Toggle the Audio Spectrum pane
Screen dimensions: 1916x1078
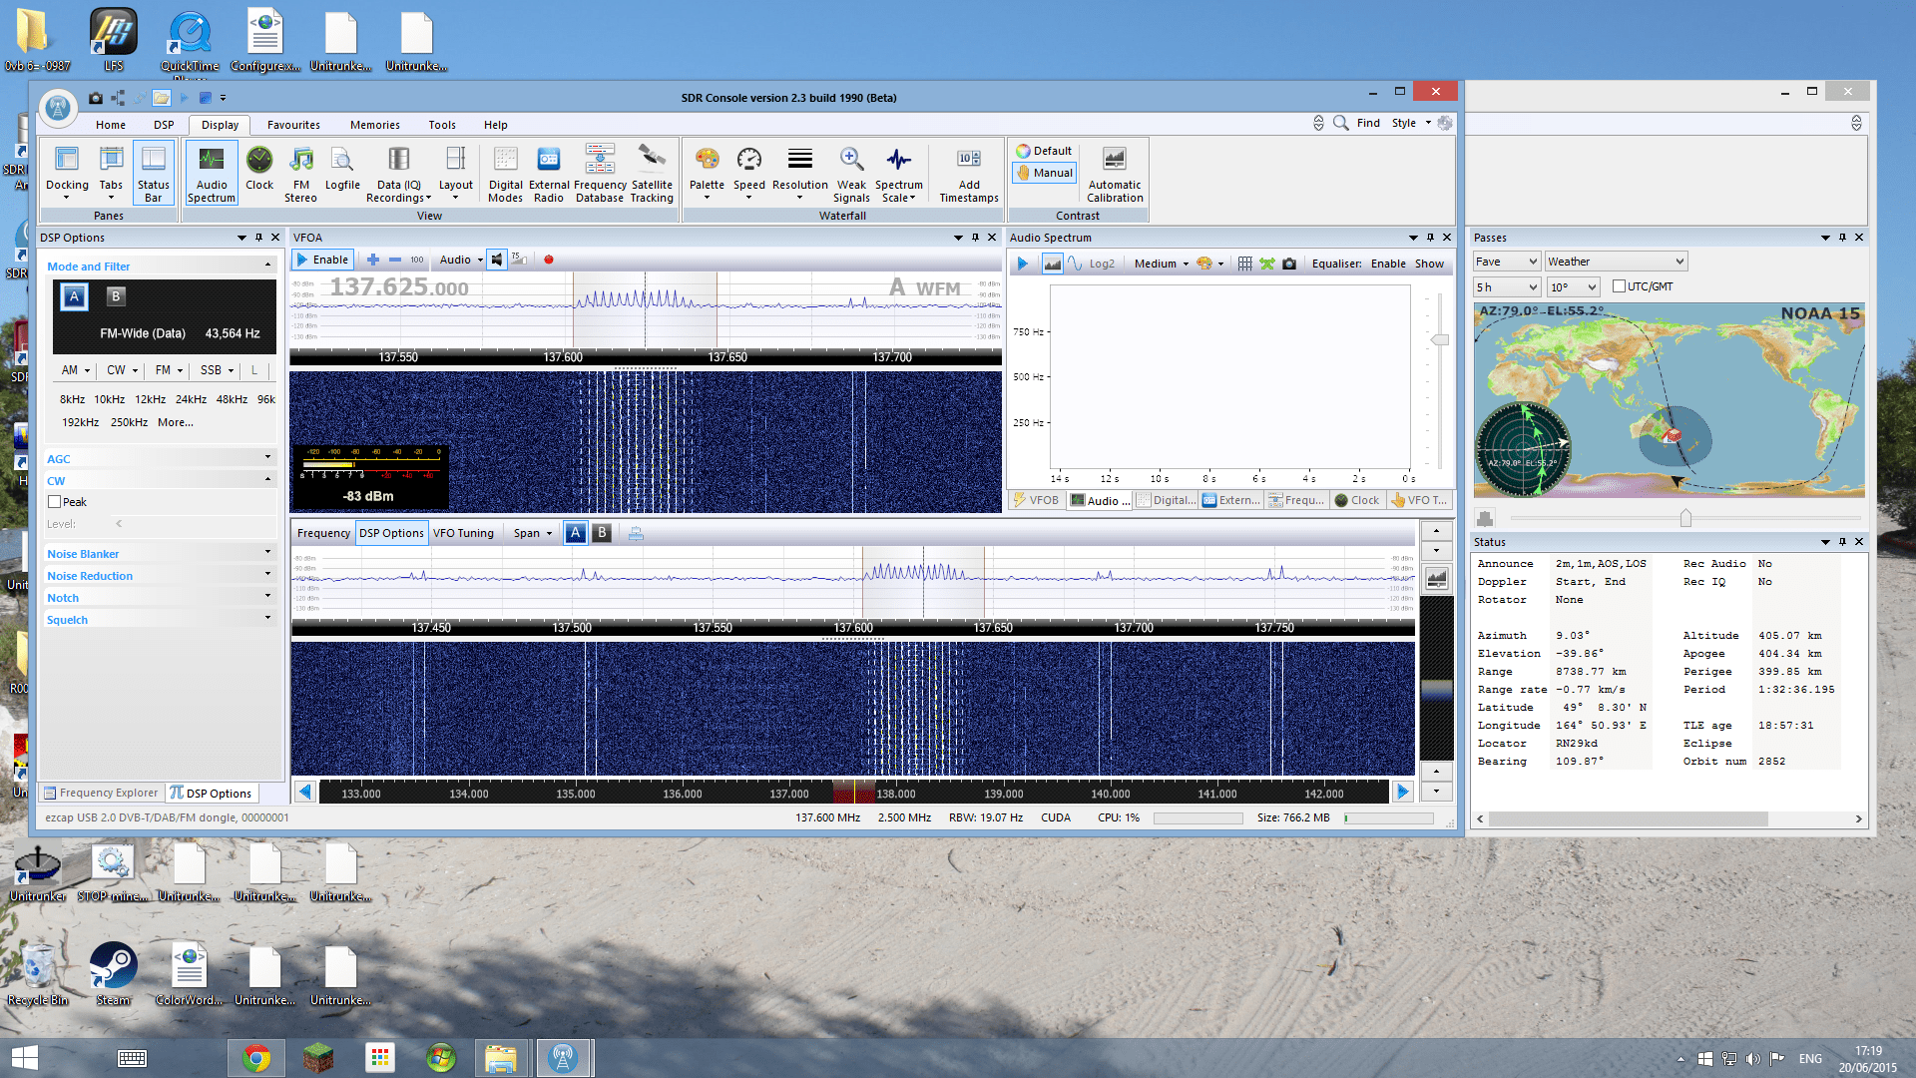point(212,172)
